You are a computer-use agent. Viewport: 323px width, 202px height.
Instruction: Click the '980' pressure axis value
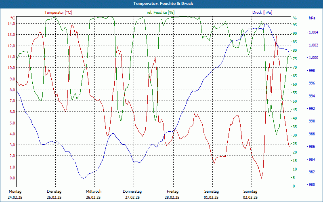coord(312,185)
